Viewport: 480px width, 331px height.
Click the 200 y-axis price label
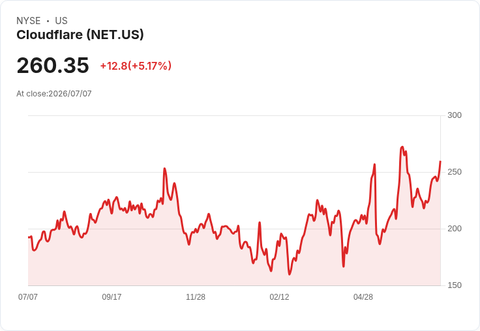[455, 229]
